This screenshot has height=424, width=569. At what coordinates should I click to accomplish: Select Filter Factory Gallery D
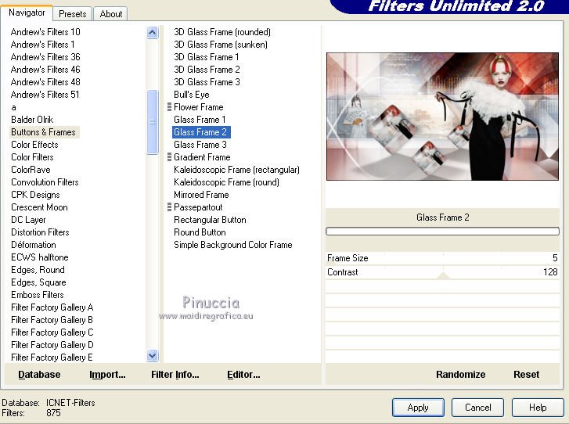52,345
